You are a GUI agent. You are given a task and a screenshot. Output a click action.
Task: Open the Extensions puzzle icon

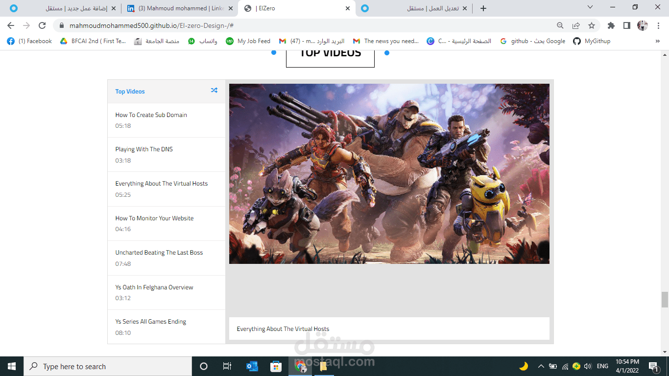[x=611, y=25]
